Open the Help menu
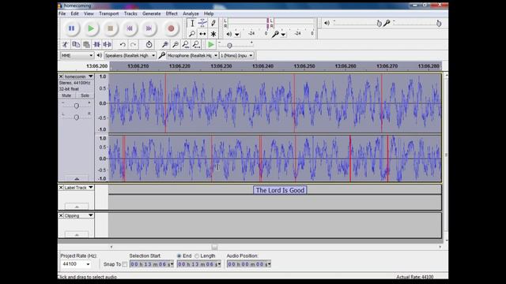 [x=209, y=13]
